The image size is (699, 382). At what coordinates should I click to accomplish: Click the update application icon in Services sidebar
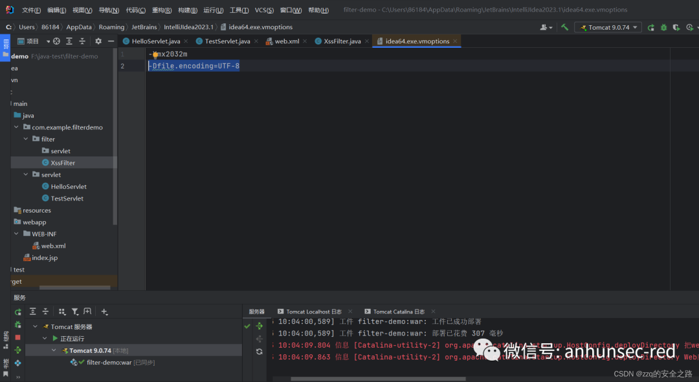[x=18, y=363]
